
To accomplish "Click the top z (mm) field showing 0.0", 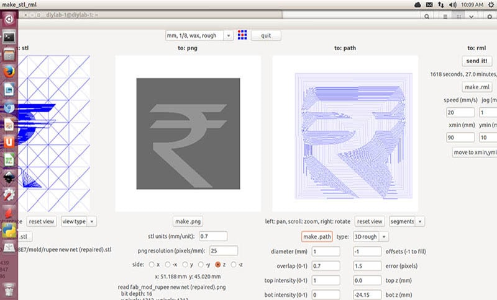I will tap(367, 280).
